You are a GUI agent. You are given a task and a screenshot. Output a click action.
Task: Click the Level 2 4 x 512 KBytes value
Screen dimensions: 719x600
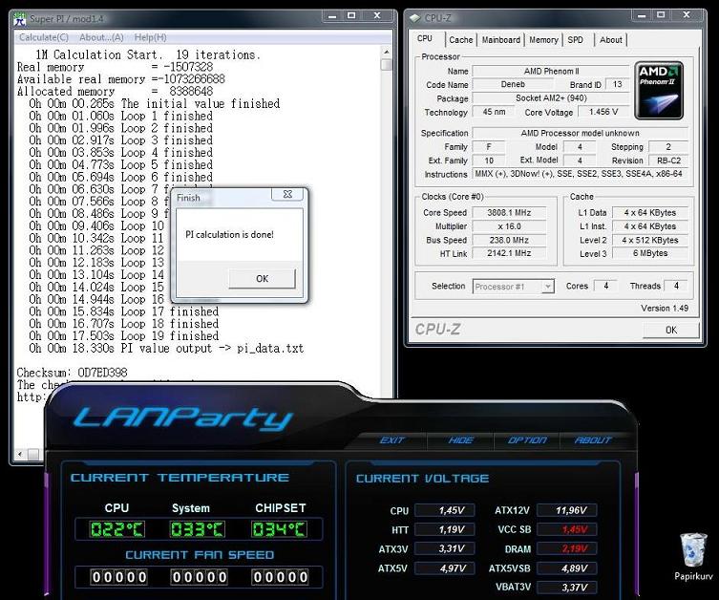650,240
